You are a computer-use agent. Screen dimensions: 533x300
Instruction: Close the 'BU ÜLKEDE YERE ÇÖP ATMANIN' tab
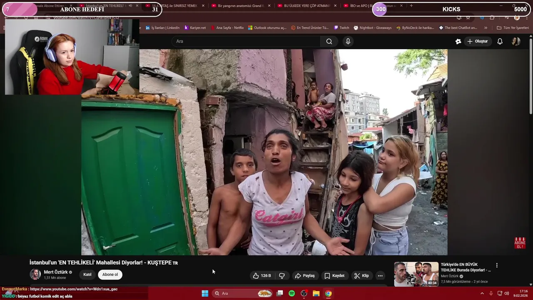(x=335, y=6)
